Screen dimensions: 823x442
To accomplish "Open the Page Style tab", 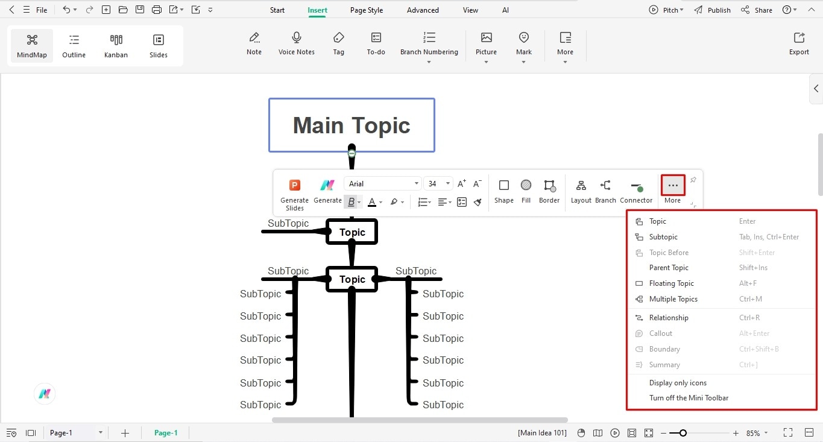I will pos(367,10).
